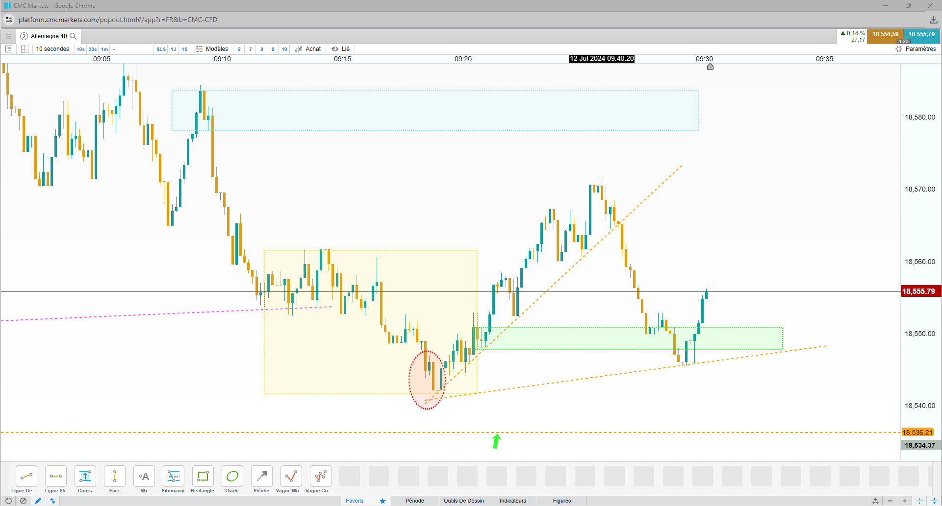Toggle the Lié eye link option

pos(341,49)
